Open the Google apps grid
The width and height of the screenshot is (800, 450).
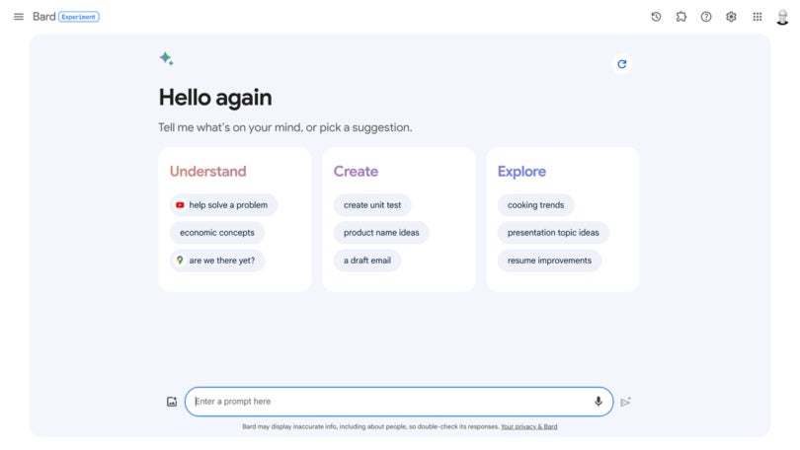(x=758, y=17)
